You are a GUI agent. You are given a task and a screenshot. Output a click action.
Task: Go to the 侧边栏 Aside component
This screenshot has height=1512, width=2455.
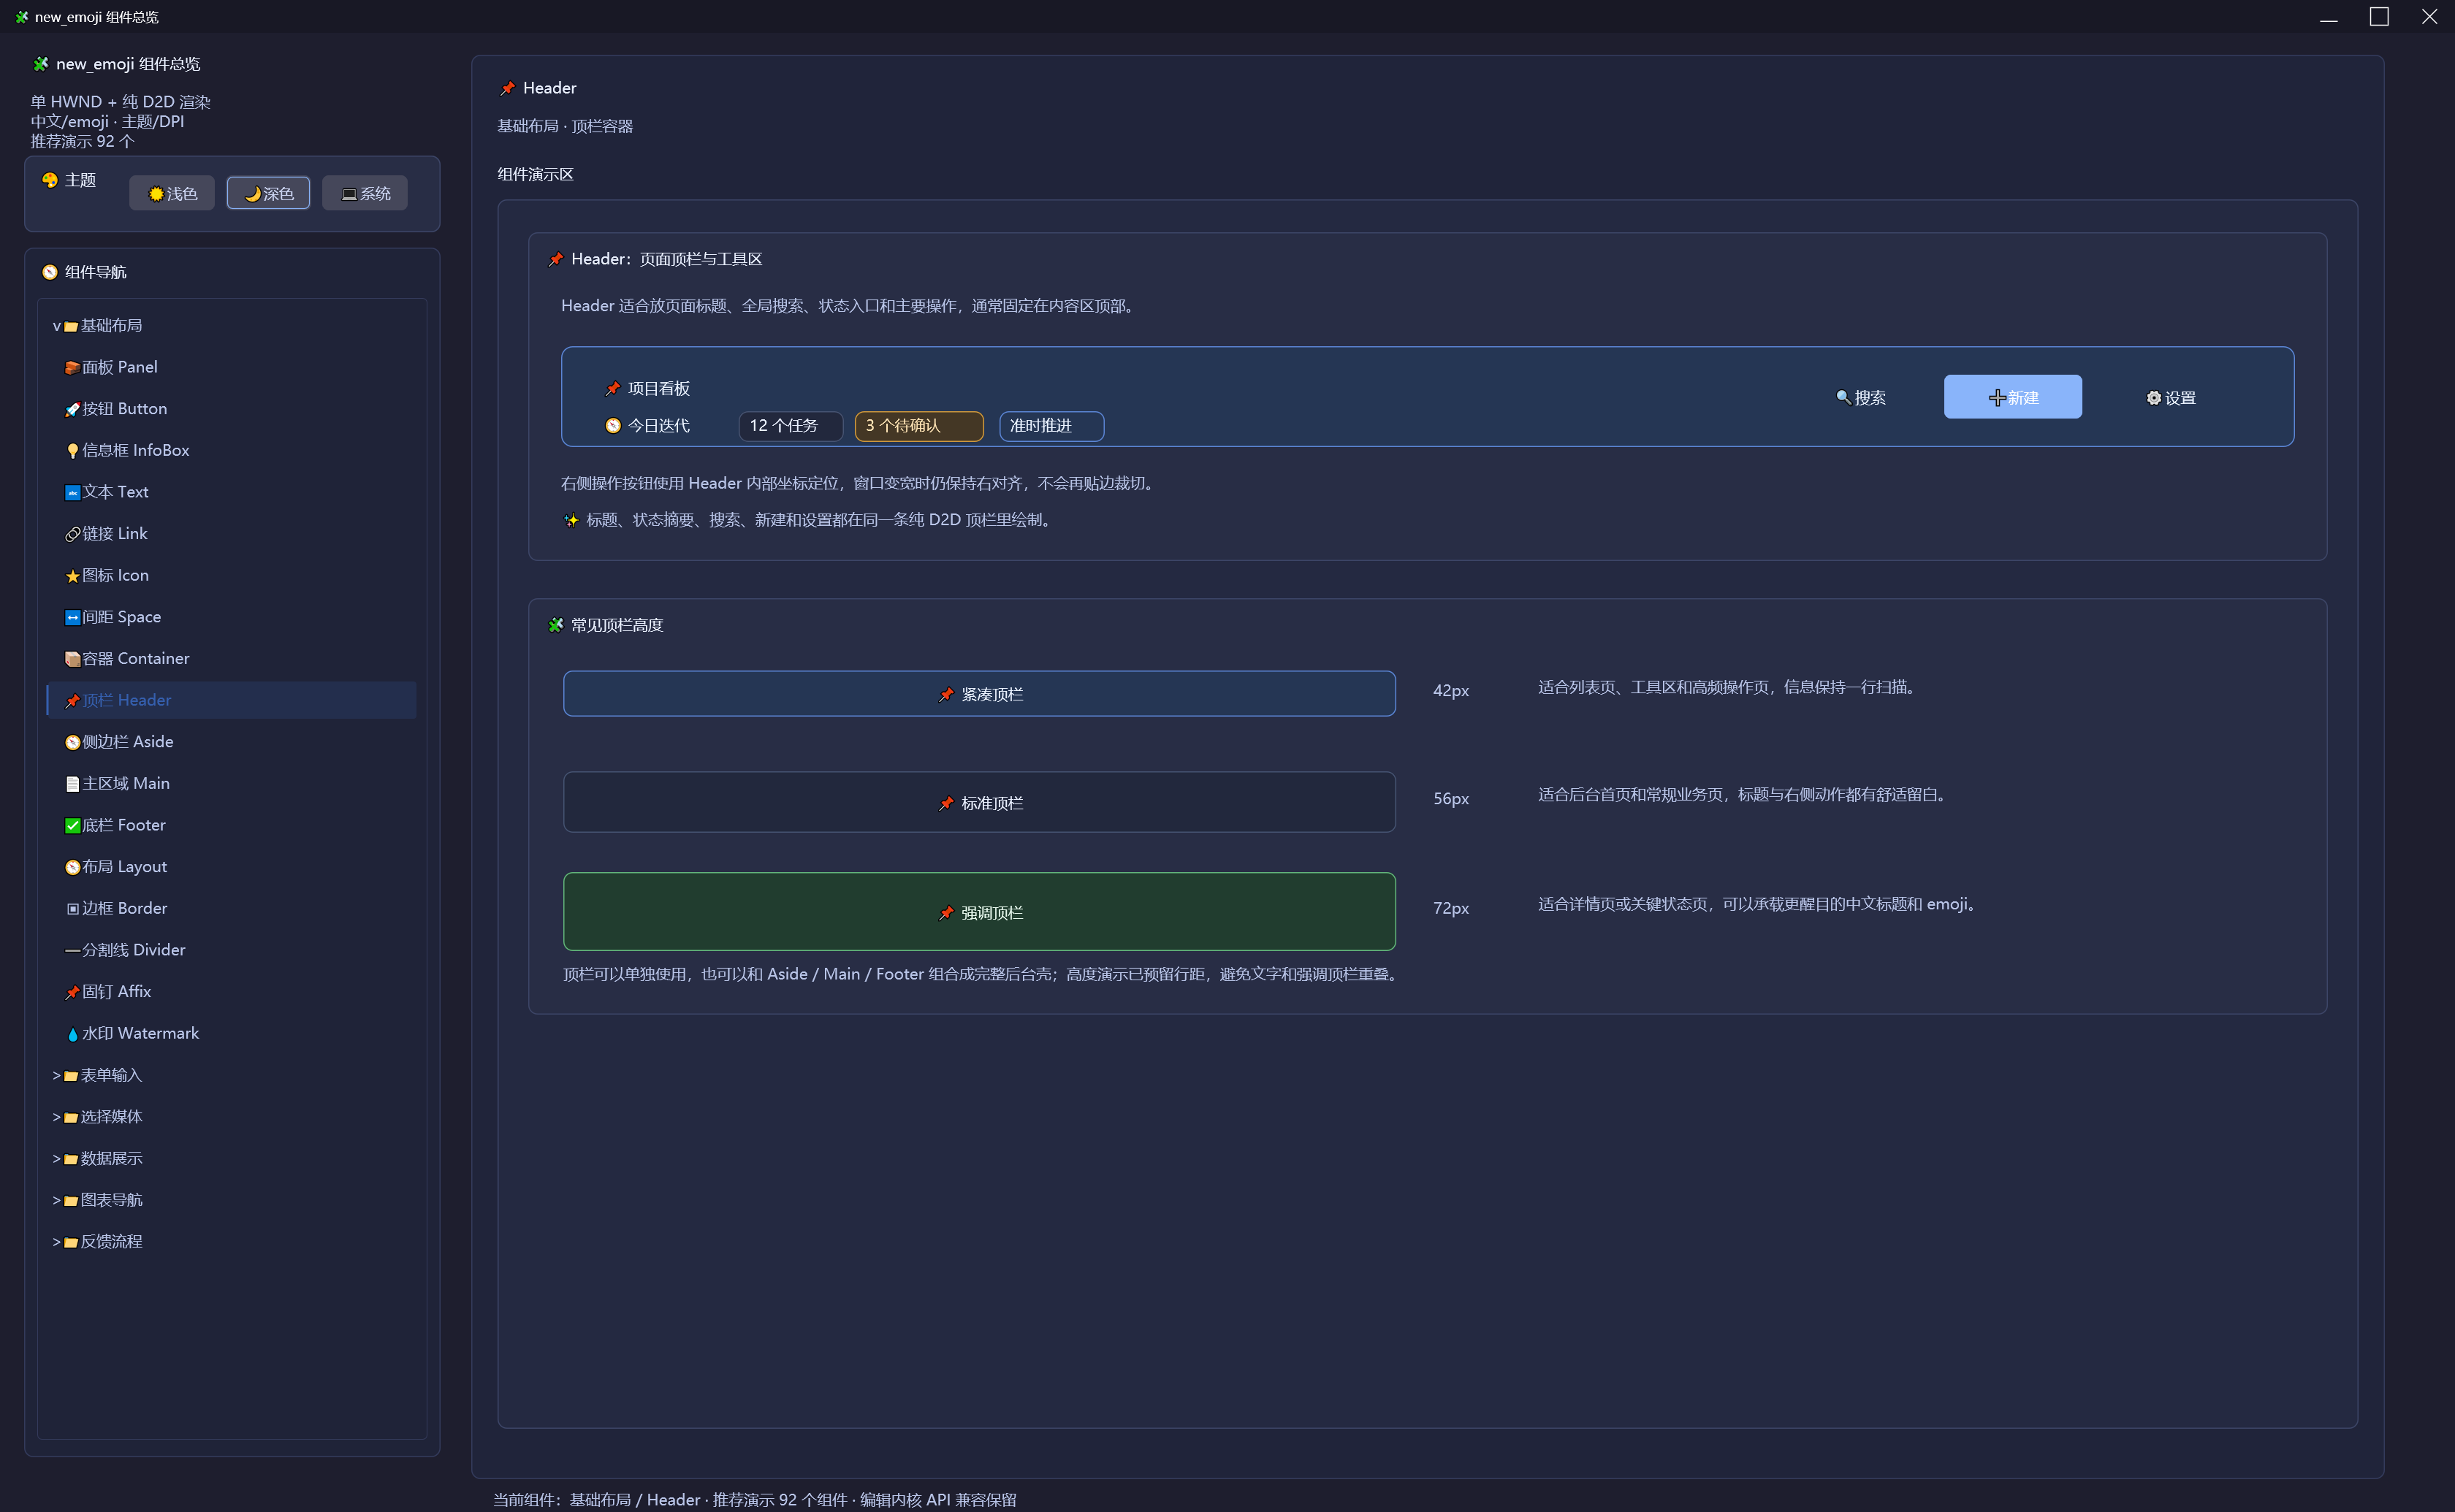231,742
